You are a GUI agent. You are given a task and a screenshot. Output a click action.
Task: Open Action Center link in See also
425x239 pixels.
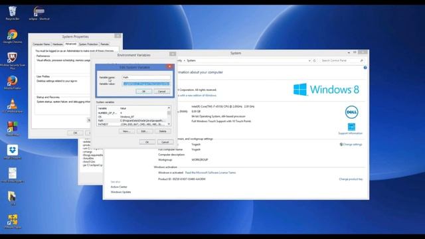tap(119, 187)
